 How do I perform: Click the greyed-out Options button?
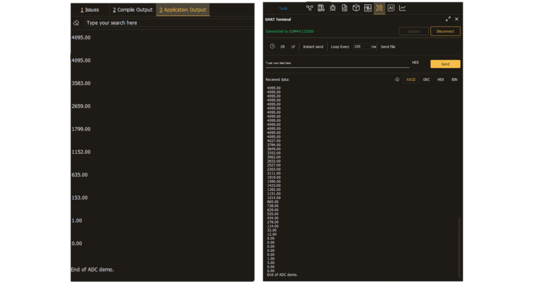point(414,31)
